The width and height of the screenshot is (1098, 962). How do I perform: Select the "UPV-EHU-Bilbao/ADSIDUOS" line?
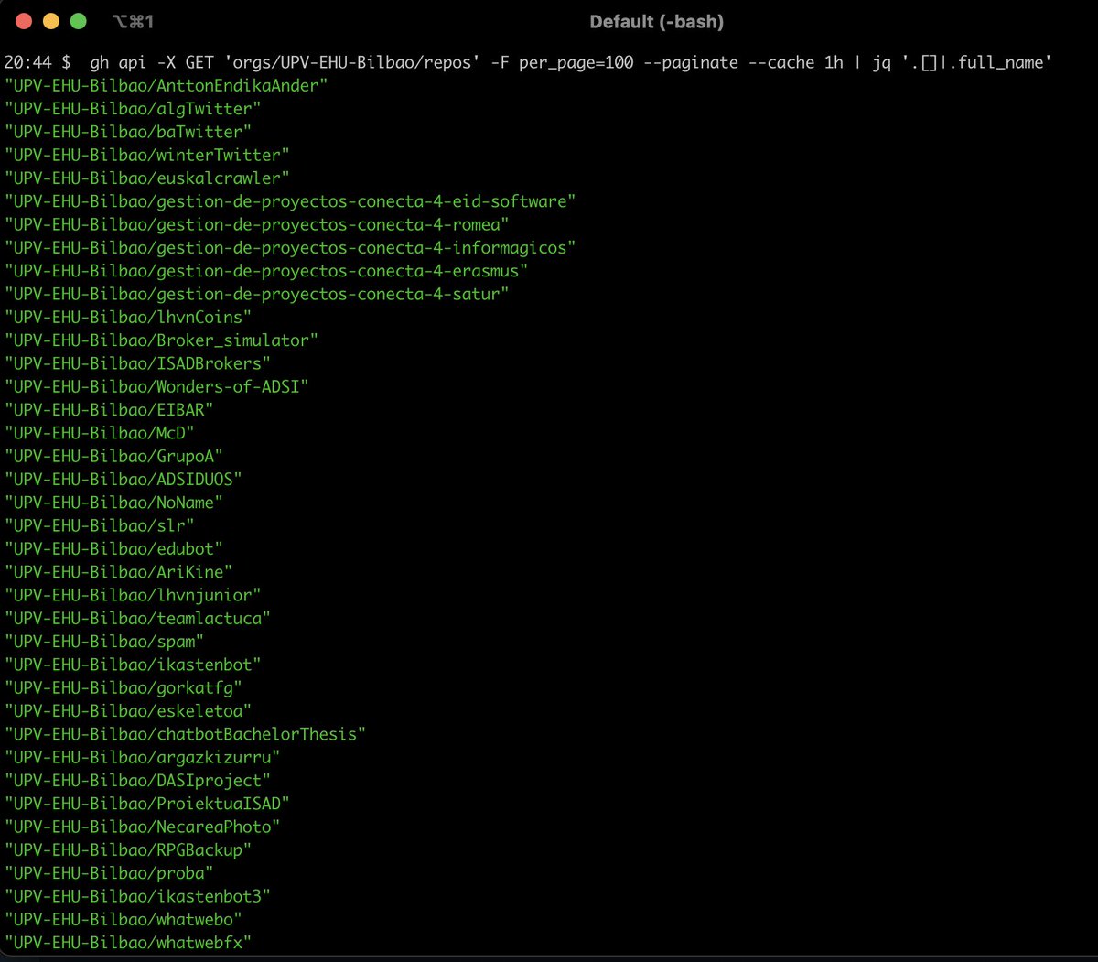(x=124, y=480)
